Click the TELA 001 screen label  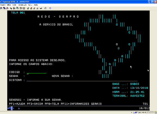pos(18,13)
